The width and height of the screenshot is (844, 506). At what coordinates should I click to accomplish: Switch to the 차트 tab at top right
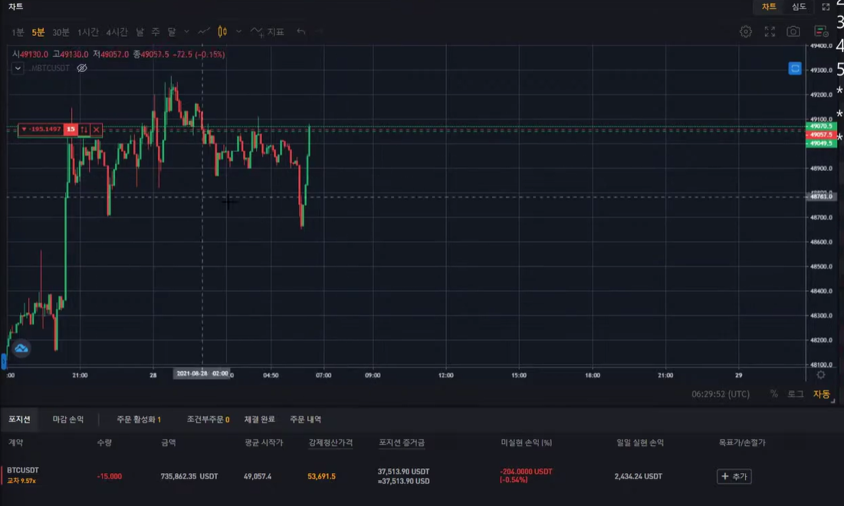coord(769,7)
